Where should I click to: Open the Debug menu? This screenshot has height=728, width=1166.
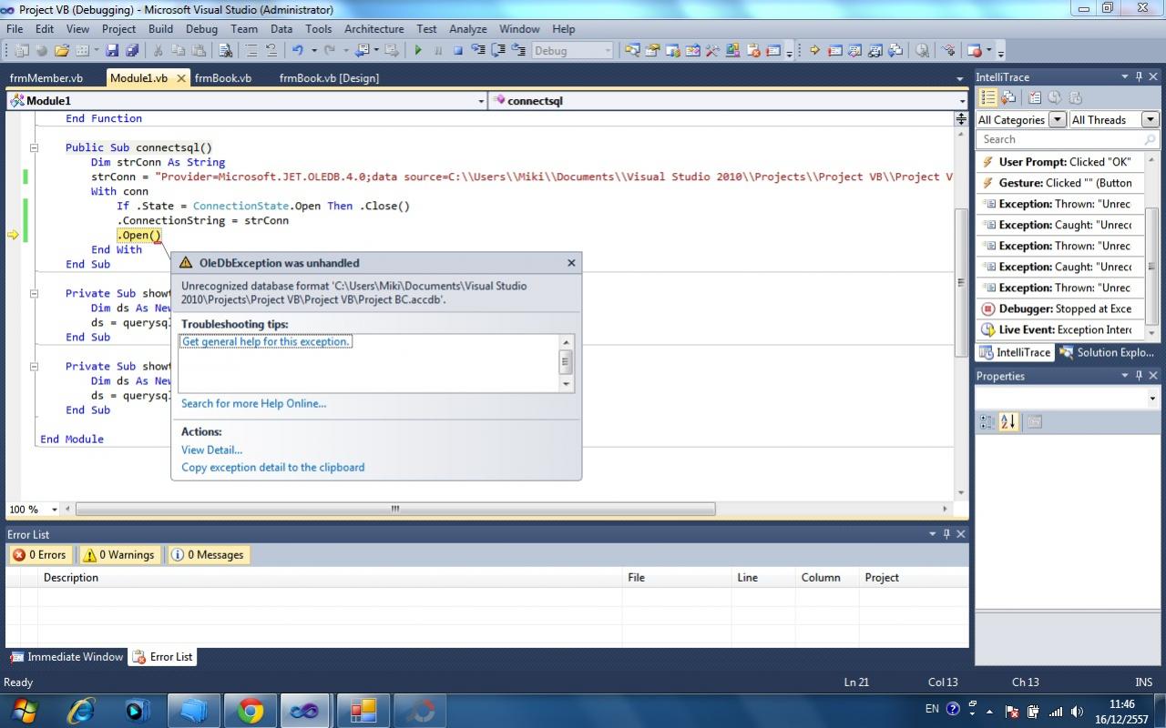201,29
